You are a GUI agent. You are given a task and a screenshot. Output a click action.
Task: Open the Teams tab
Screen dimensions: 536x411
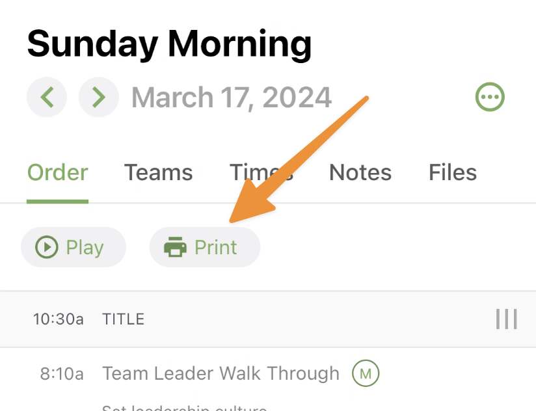coord(158,172)
